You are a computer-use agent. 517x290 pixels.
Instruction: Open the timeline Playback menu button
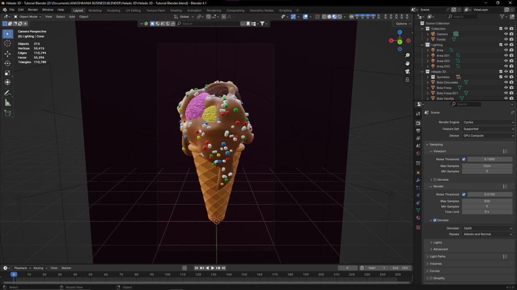[22, 268]
